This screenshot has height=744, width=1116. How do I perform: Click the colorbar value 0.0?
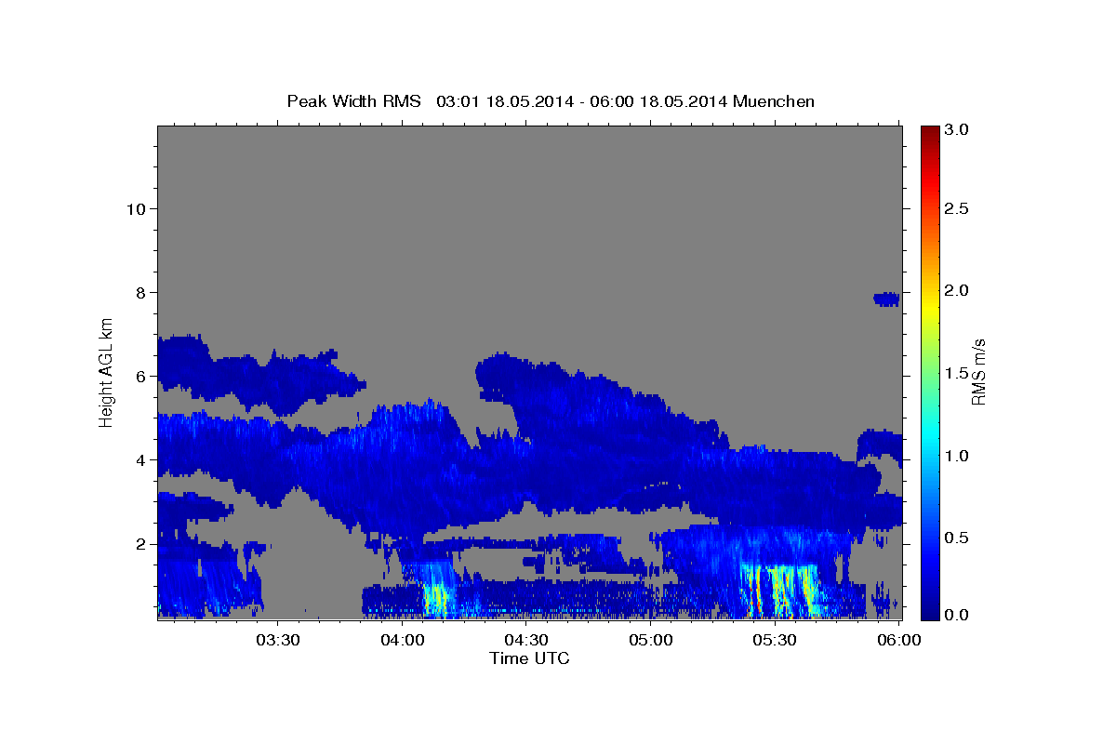957,615
